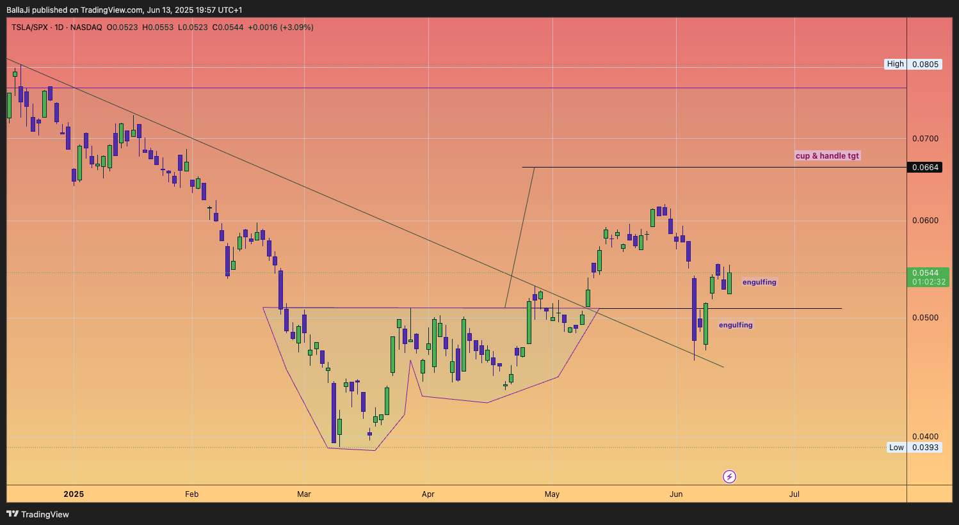Click the close value C0.0544 in legend
The image size is (959, 525).
click(x=228, y=27)
